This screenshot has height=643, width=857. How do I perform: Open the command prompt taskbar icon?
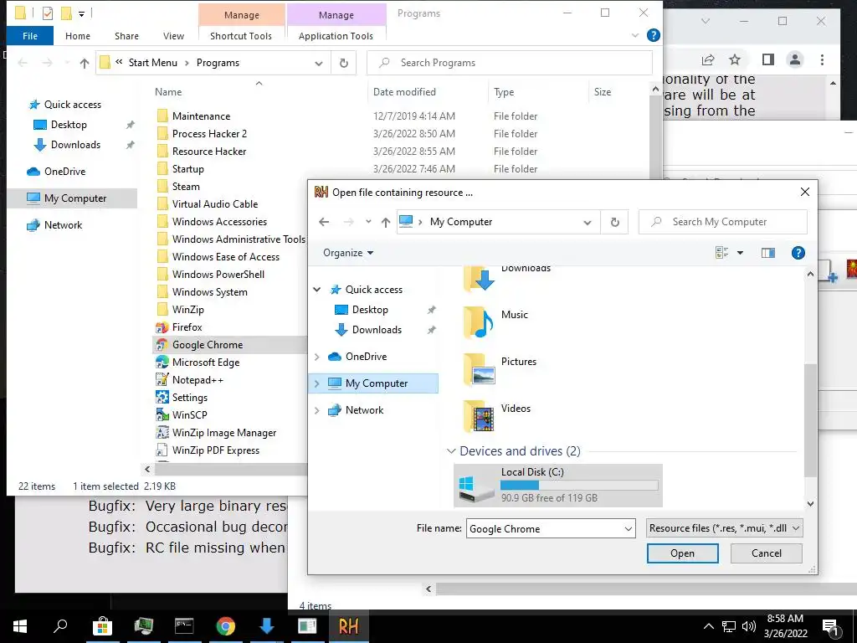[x=184, y=626]
